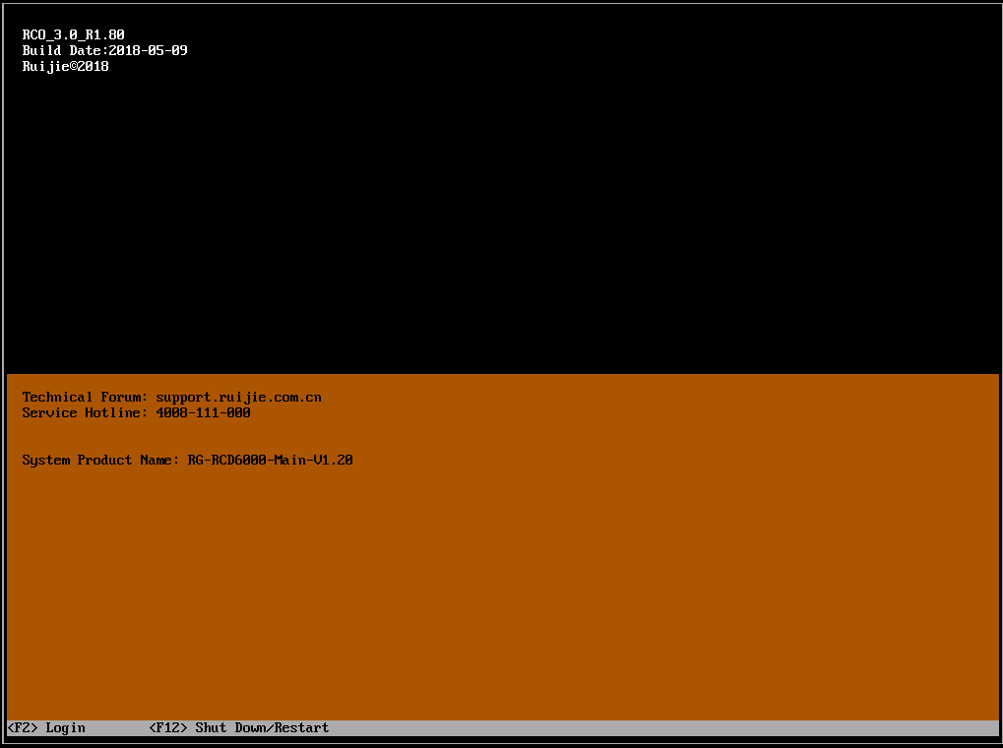Select the F2 Login option

pos(46,728)
